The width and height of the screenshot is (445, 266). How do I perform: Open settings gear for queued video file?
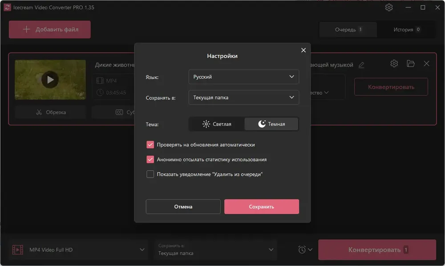[394, 63]
